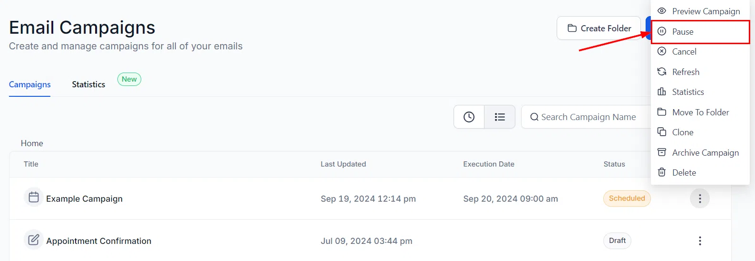Switch to list view icon
Image resolution: width=755 pixels, height=261 pixels.
coord(500,117)
